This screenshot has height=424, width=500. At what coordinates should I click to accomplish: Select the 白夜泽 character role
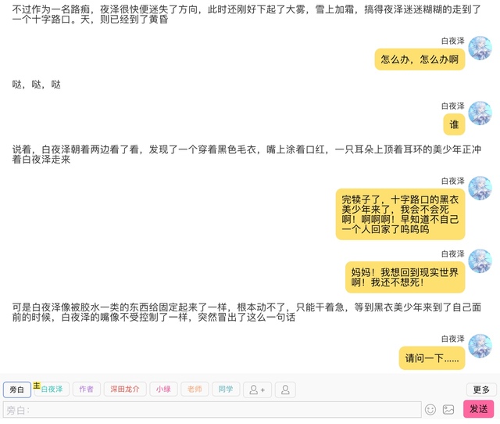[x=52, y=390]
